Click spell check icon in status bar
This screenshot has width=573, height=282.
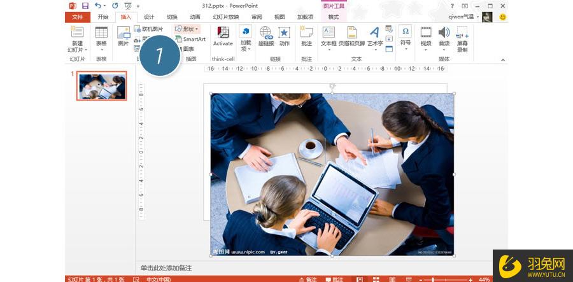pyautogui.click(x=136, y=279)
